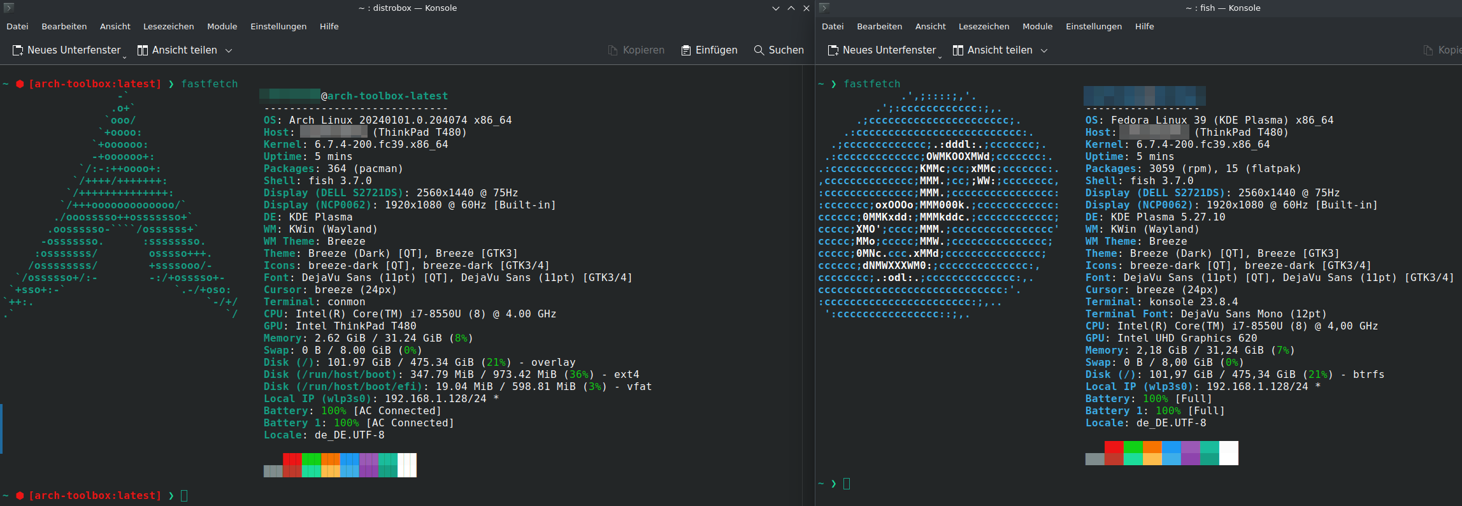
Task: Maximize the distrobox Konsole window
Action: 791,8
